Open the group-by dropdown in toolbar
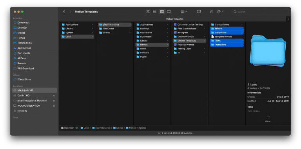Screen dimensions: 301x149 tap(184, 12)
